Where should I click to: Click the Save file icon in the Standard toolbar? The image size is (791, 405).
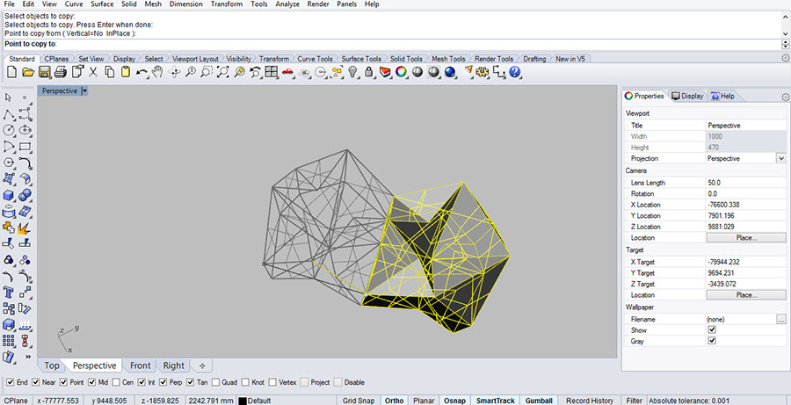(43, 72)
